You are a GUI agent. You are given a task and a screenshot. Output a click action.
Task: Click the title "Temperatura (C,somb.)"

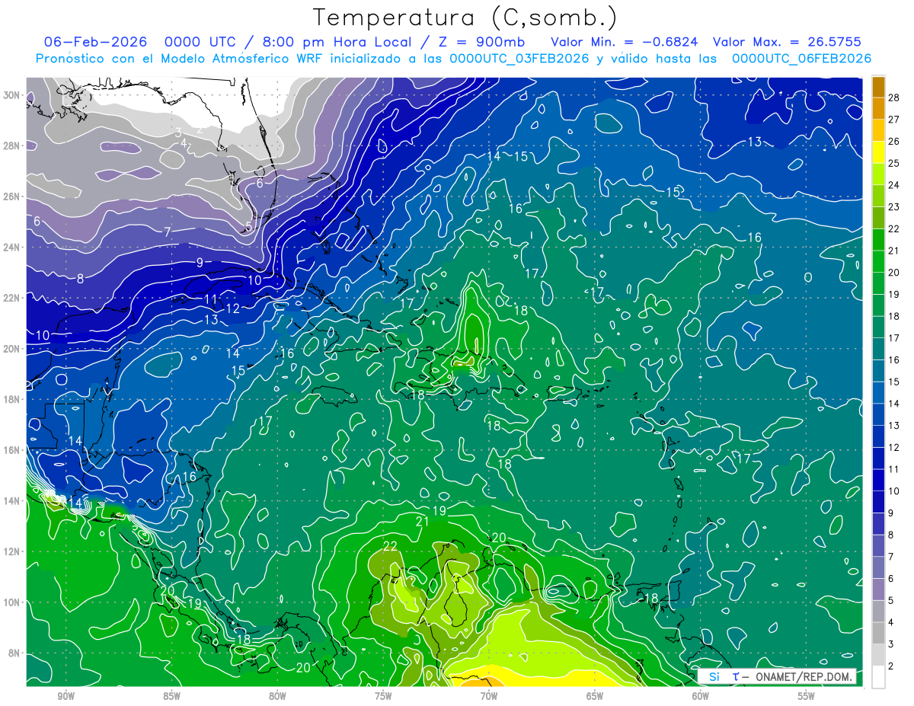pyautogui.click(x=465, y=17)
